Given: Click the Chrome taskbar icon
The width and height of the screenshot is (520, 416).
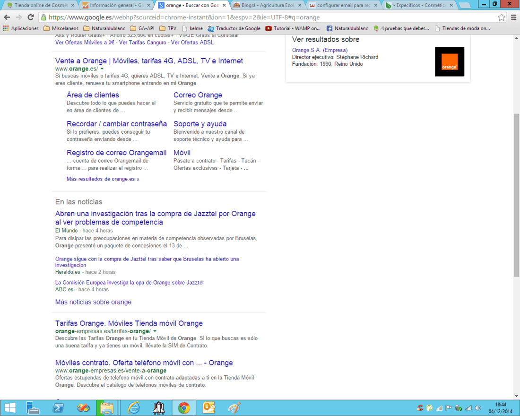Looking at the screenshot, I should click(184, 408).
